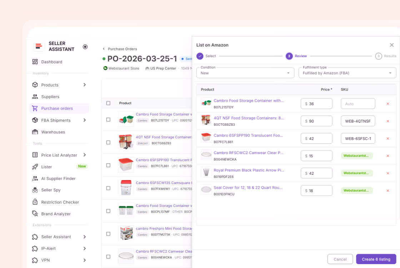
Task: Go to the Results step
Action: pos(386,56)
